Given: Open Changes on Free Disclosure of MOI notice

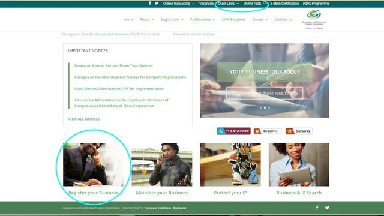Looking at the screenshot, I should [x=110, y=34].
